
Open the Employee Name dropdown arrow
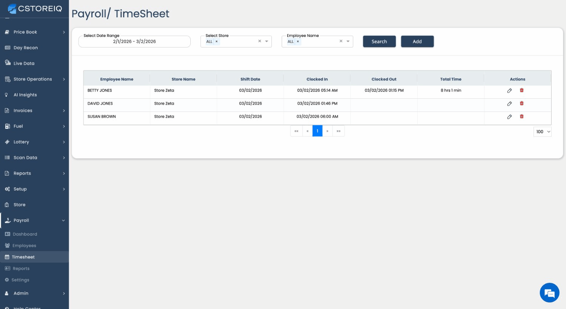[348, 41]
